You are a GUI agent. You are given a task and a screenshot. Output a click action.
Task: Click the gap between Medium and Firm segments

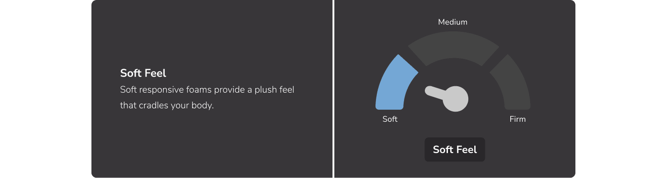tap(494, 59)
